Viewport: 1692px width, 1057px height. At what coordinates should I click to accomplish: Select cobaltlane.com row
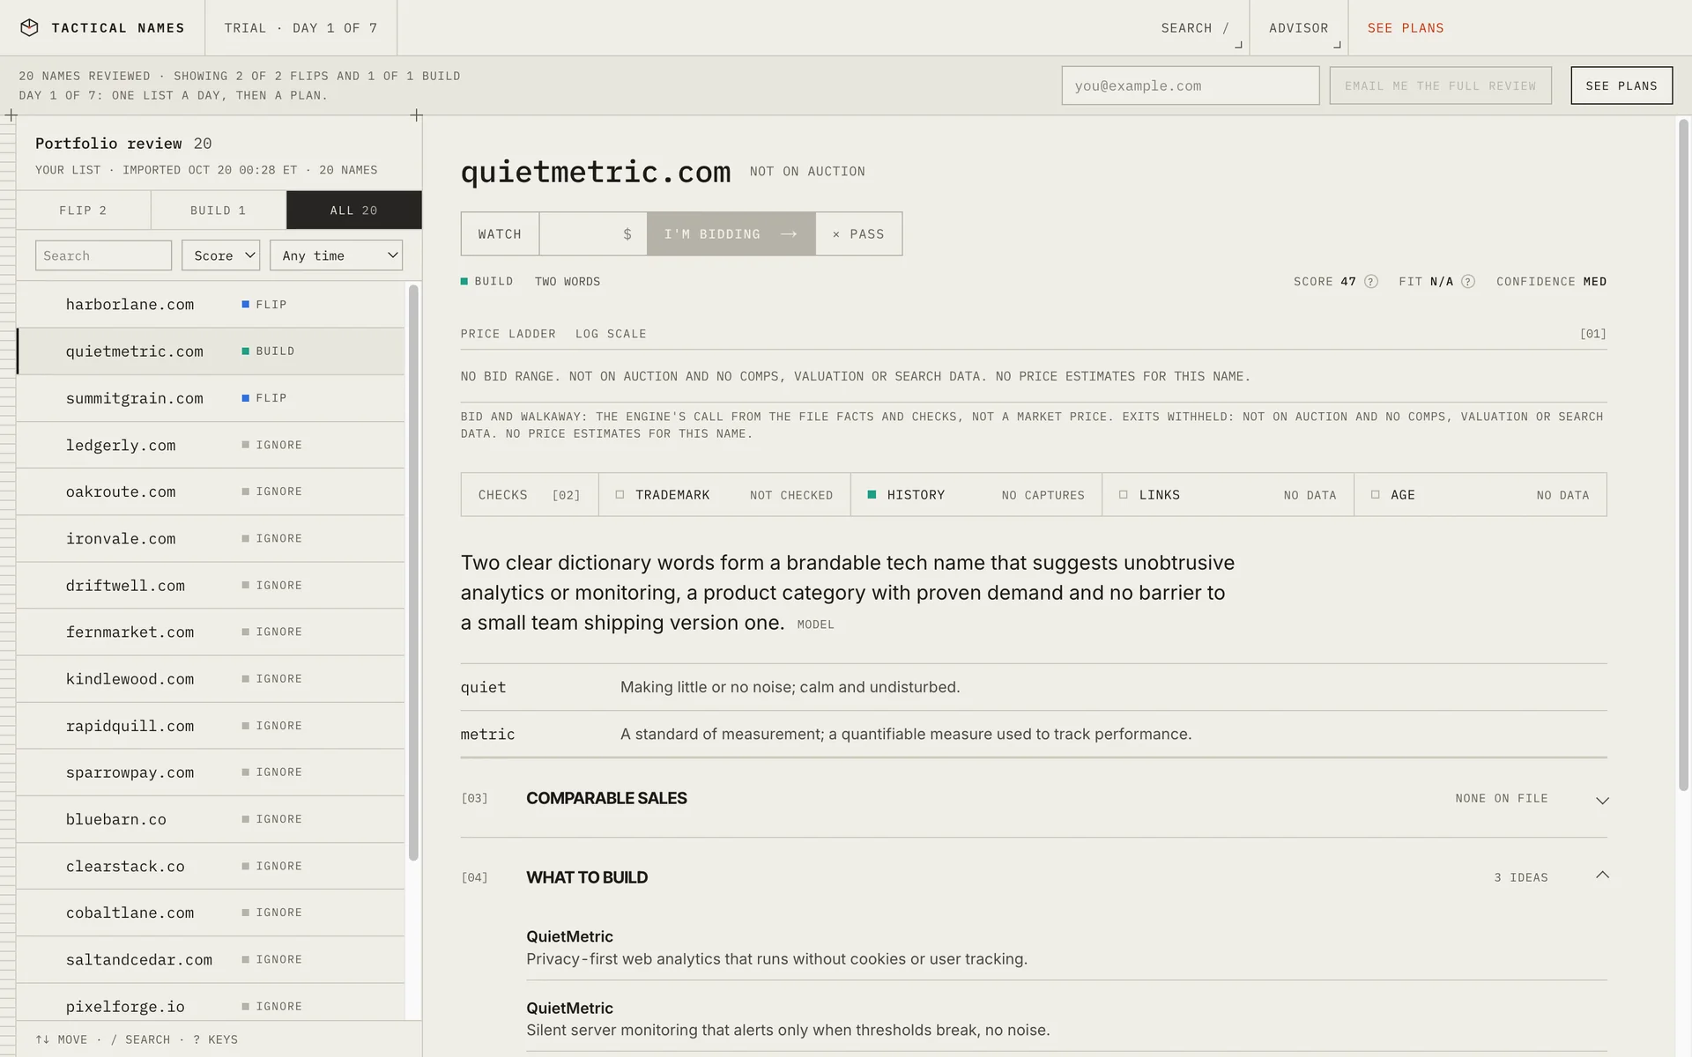pyautogui.click(x=211, y=913)
